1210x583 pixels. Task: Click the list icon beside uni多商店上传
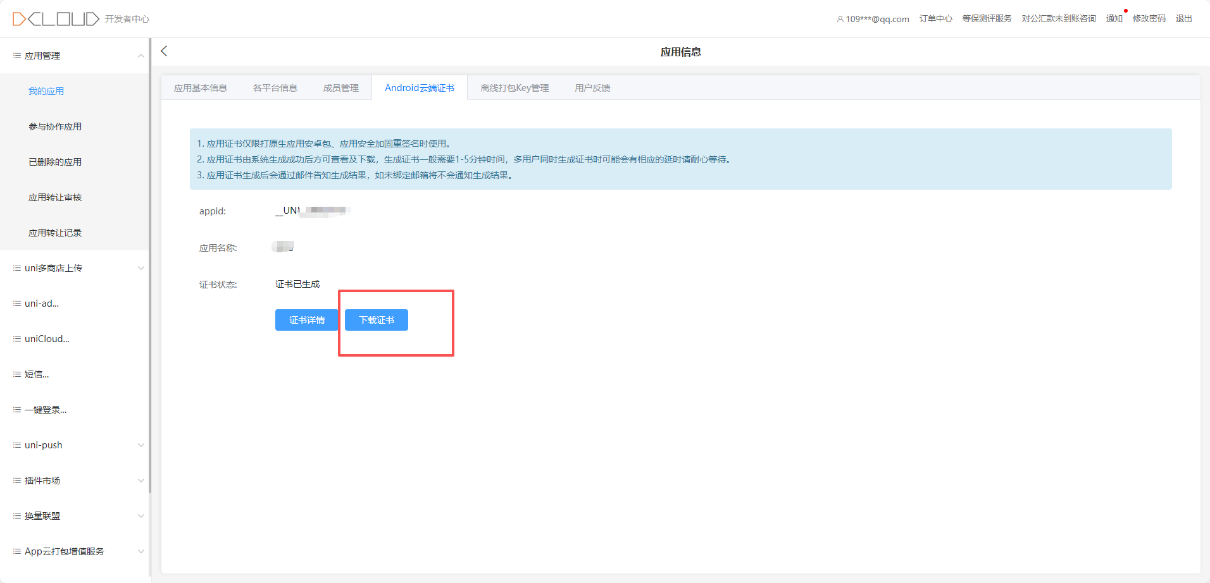point(17,268)
